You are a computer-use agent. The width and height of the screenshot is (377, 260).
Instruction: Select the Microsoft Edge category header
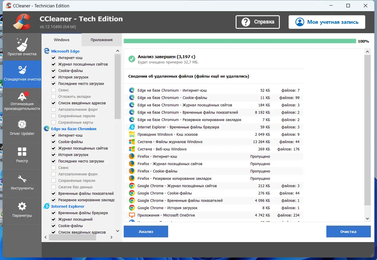pyautogui.click(x=65, y=51)
